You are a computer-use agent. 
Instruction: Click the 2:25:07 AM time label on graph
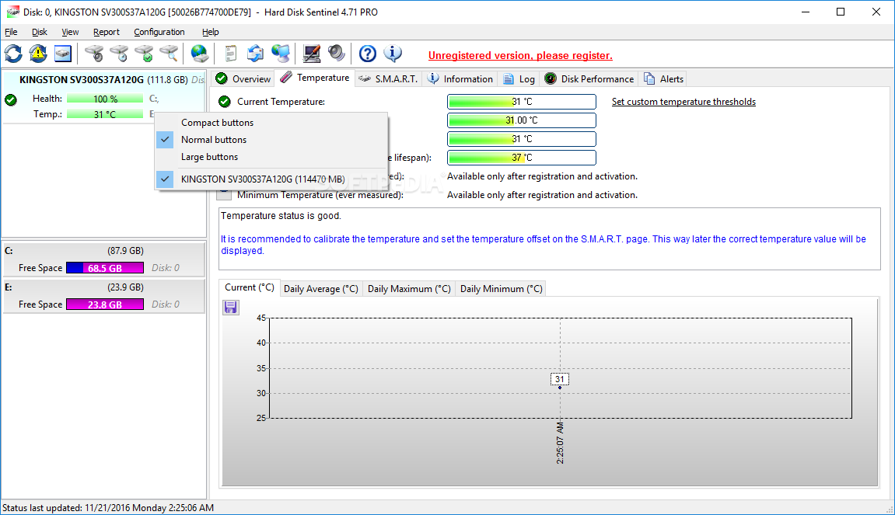tap(559, 443)
